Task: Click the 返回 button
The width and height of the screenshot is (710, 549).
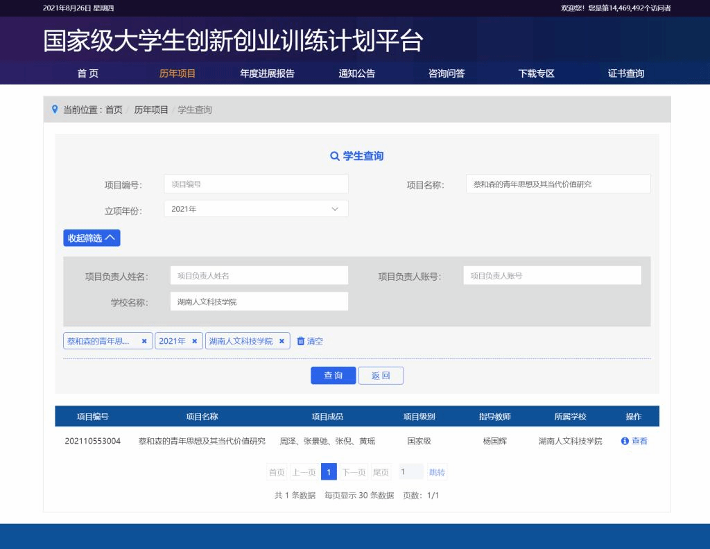Action: [x=381, y=376]
